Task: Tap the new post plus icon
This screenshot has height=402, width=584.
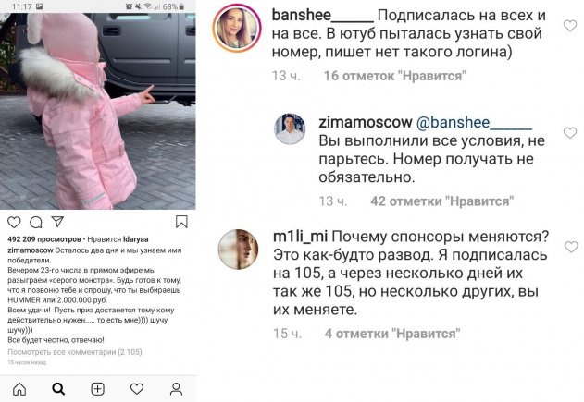Action: pyautogui.click(x=97, y=389)
